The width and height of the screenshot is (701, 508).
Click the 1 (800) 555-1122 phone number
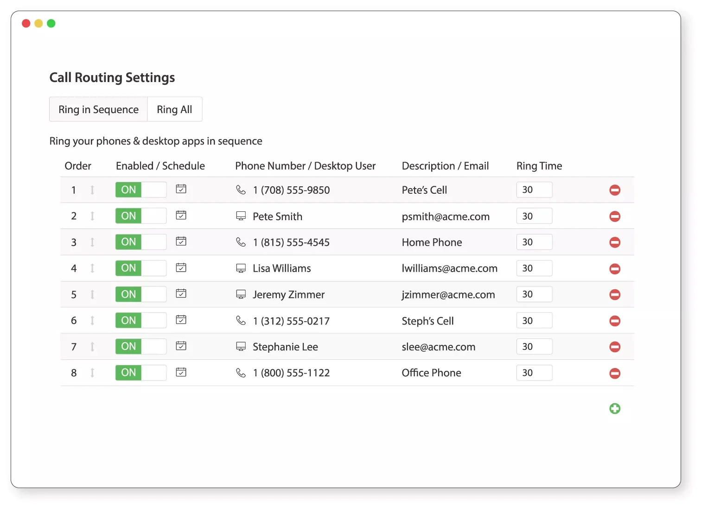click(x=291, y=373)
